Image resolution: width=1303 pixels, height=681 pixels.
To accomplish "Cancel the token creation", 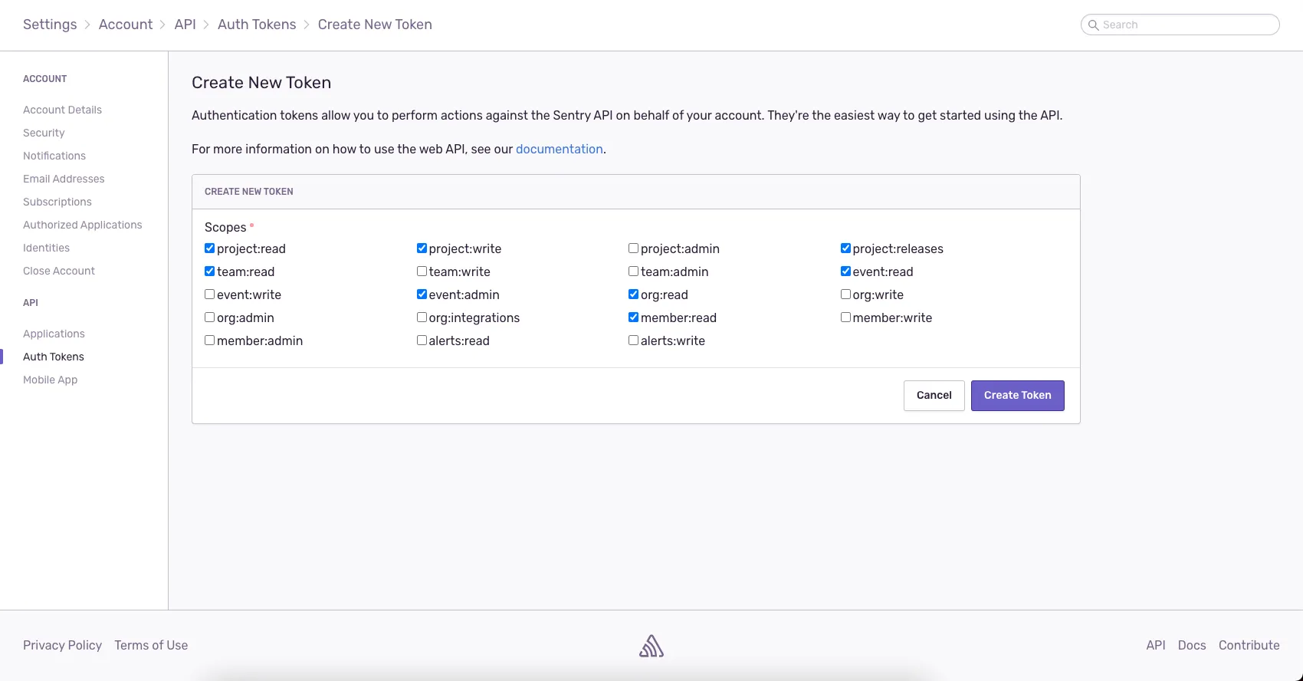I will pyautogui.click(x=934, y=396).
